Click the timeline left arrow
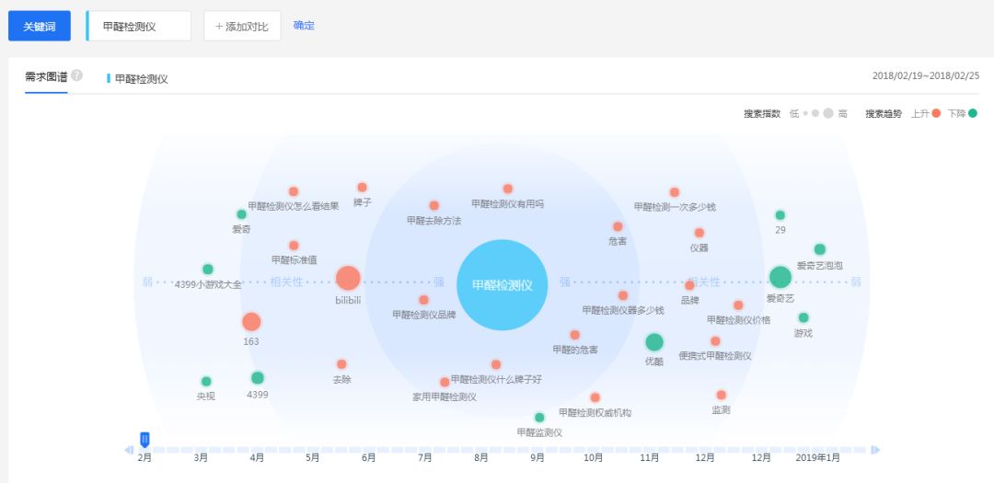 point(129,450)
